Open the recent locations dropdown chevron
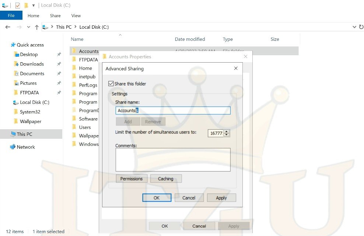Screen dimensions: 364x236 [28, 27]
